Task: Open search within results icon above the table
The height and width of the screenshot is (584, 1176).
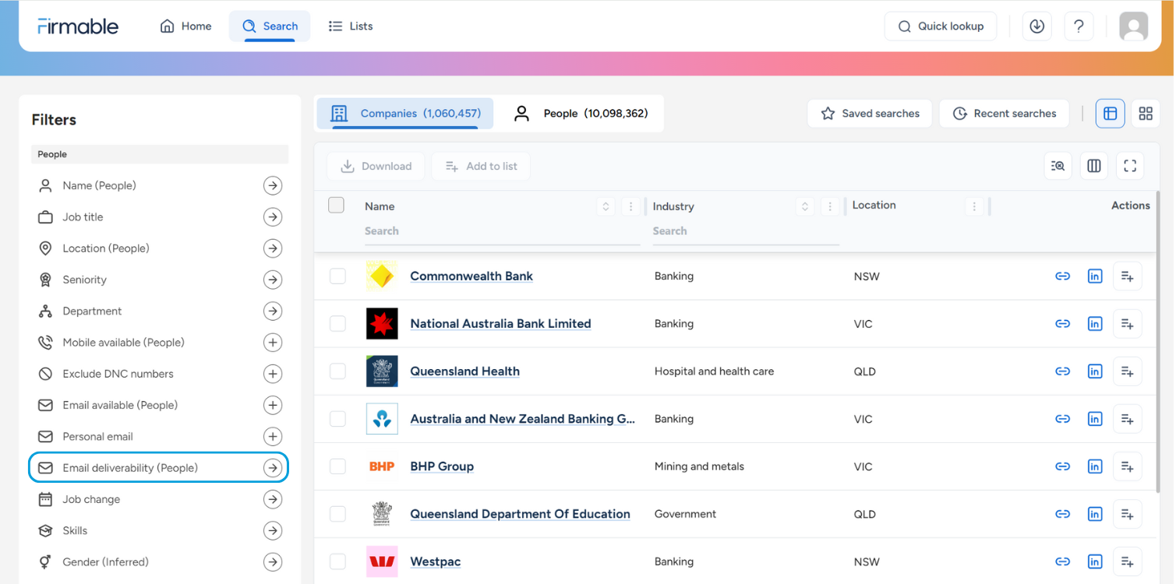Action: tap(1058, 166)
